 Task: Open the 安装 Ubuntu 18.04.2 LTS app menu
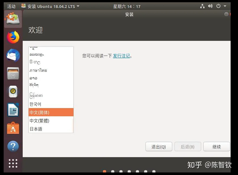coord(50,6)
